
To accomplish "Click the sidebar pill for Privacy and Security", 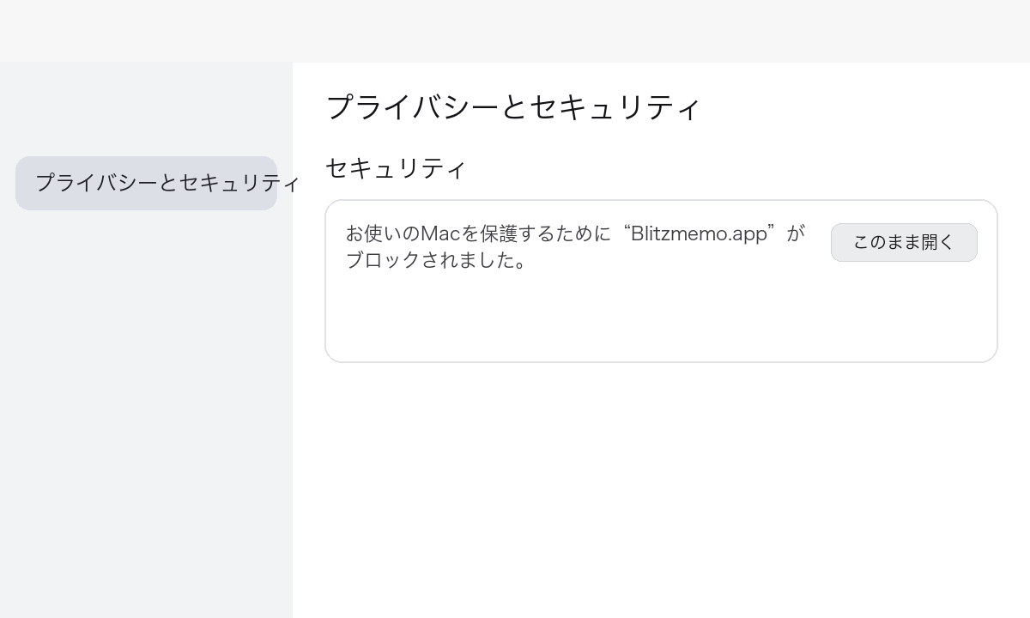I will [x=146, y=183].
